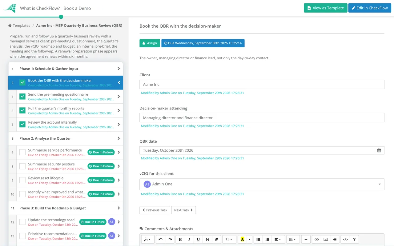Image resolution: width=394 pixels, height=246 pixels.
Task: Insert a horizontal rule
Action: point(306,239)
